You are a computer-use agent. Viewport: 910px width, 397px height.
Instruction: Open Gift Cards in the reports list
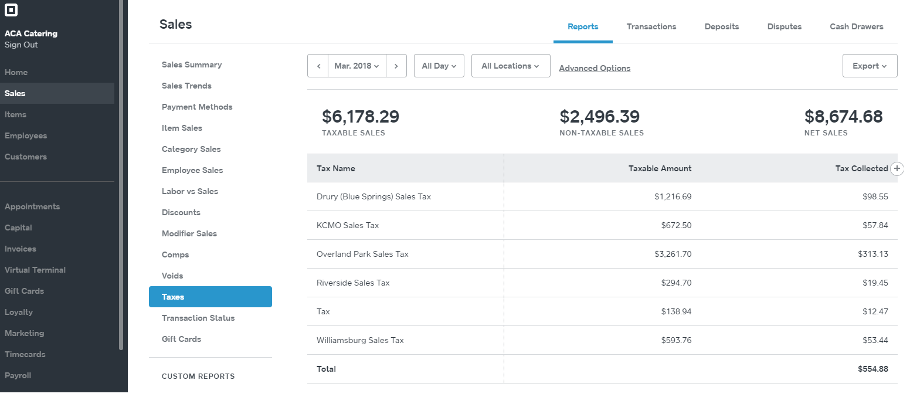click(181, 339)
